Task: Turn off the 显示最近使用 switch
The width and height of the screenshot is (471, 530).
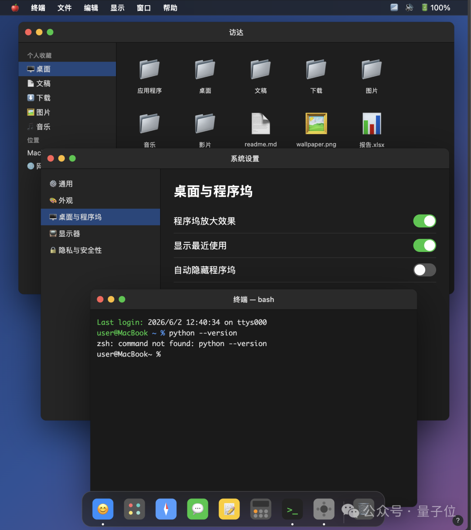Action: (x=425, y=245)
